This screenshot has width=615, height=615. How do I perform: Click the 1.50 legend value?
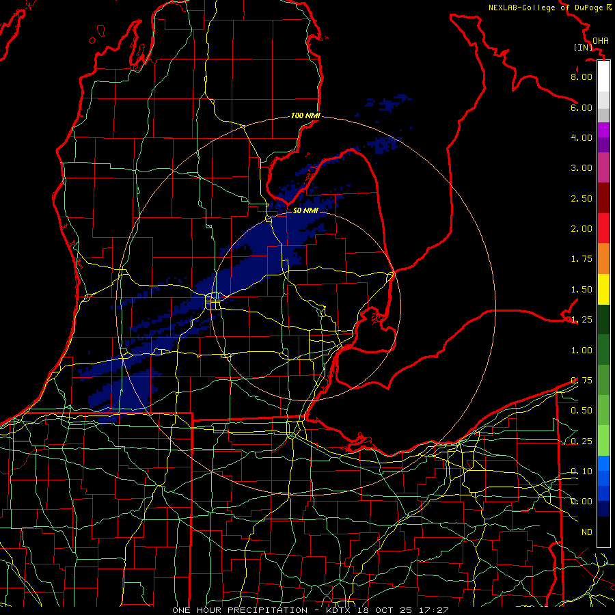(581, 290)
